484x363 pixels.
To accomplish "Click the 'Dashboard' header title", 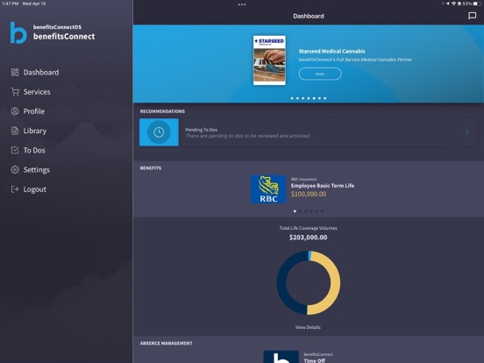I will click(x=309, y=16).
